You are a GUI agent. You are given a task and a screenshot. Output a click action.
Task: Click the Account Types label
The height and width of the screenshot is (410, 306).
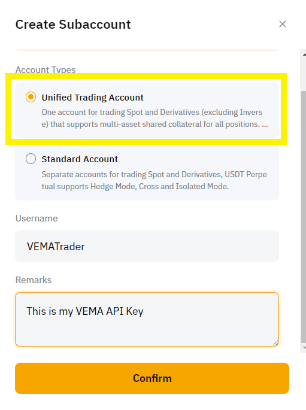(46, 70)
